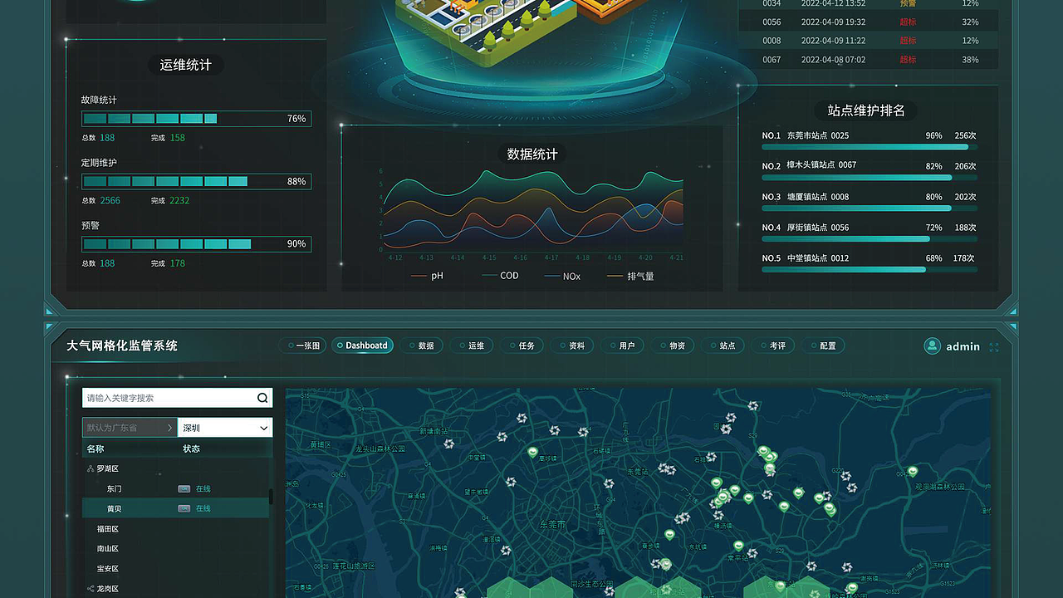Click the search magnifier icon
Screen dimensions: 1063x598
click(x=262, y=398)
